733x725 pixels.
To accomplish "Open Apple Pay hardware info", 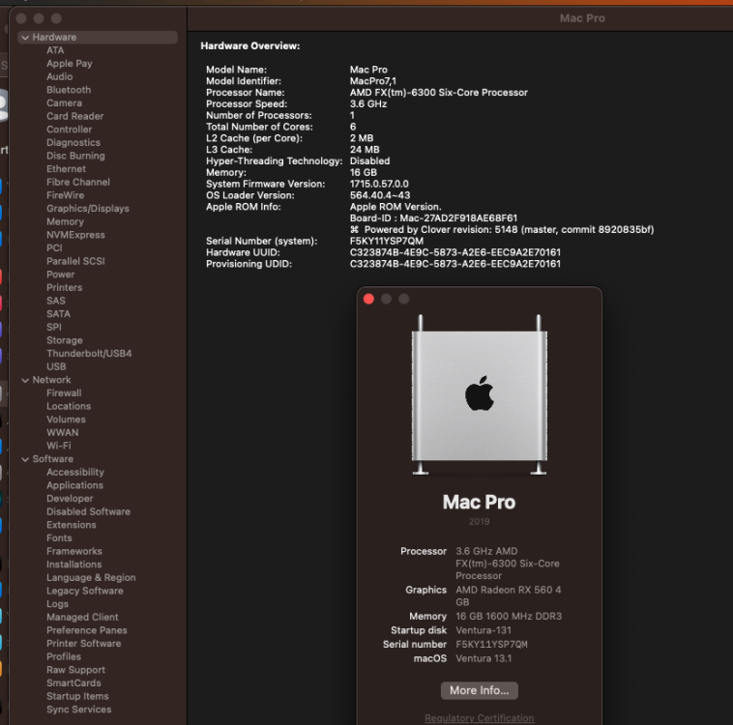I will point(70,64).
